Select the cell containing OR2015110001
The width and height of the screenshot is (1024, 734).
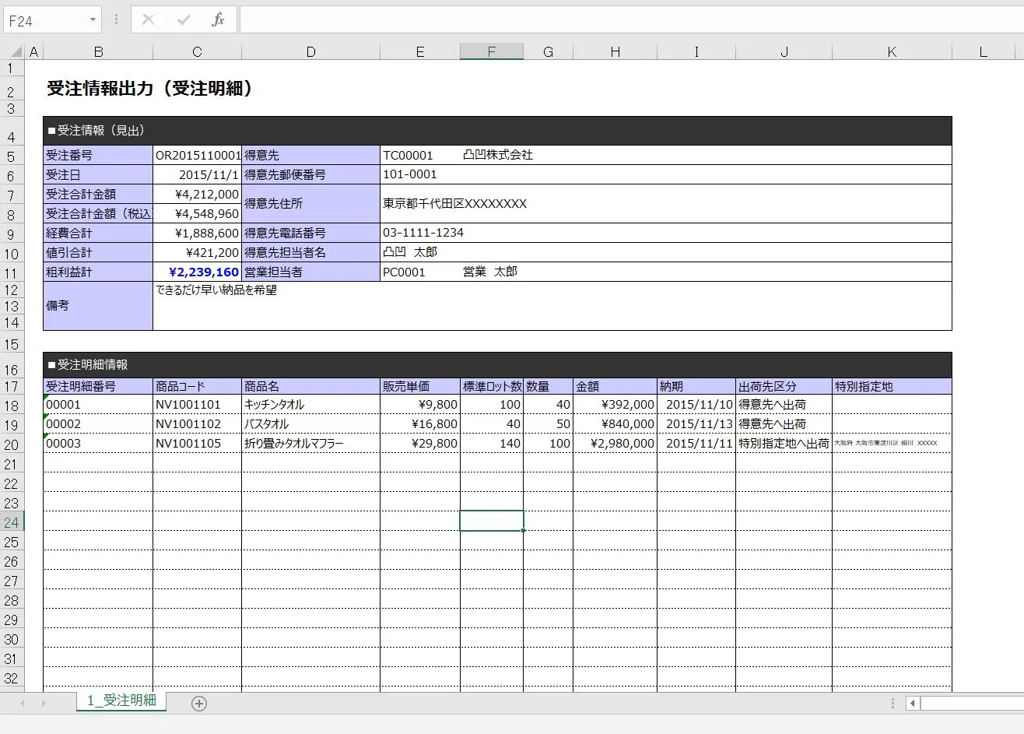click(197, 156)
